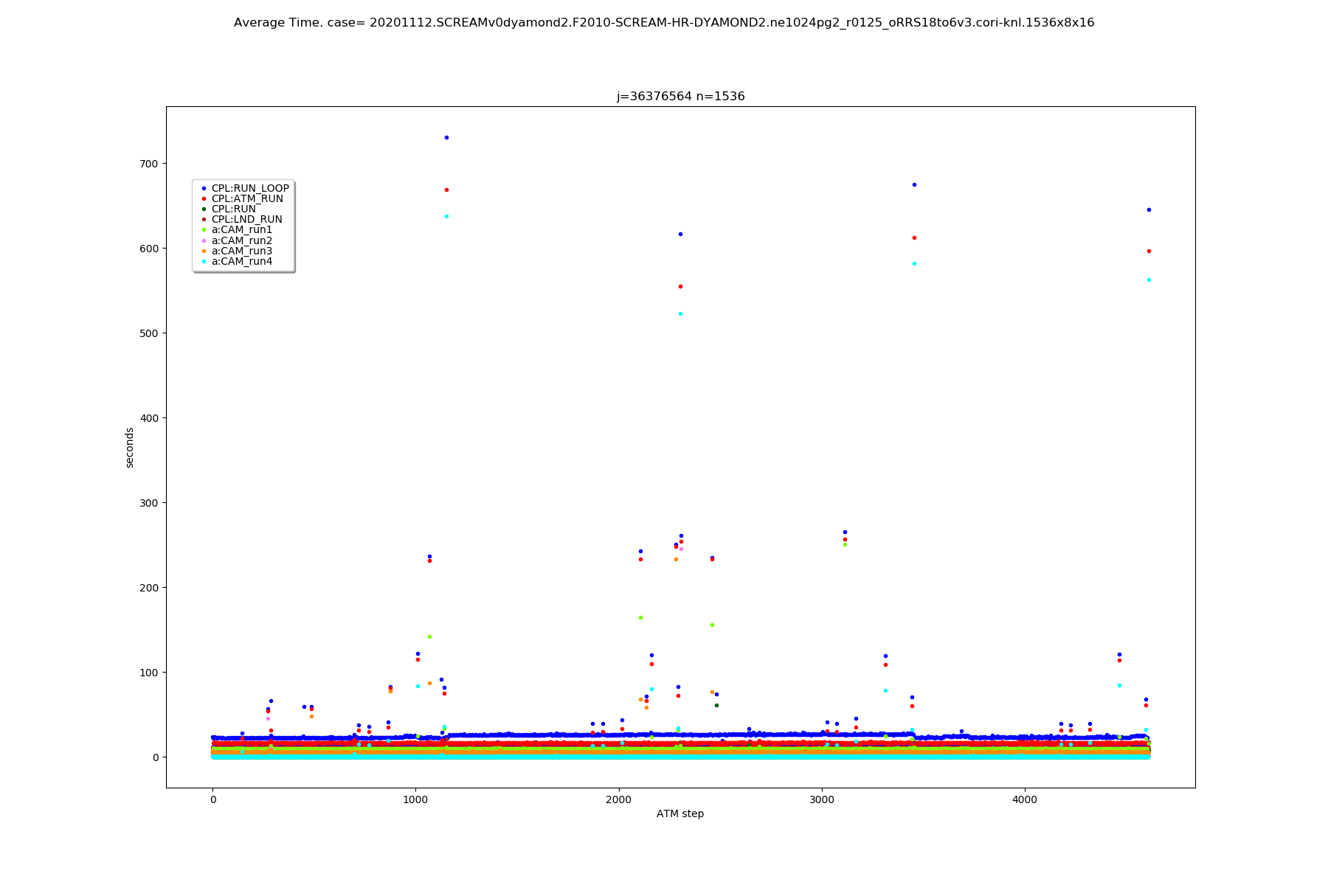Click the a:CAM_run2 violet legend marker

click(204, 241)
